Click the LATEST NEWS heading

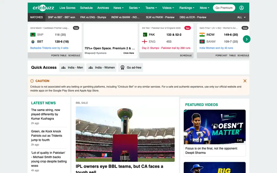click(x=44, y=103)
